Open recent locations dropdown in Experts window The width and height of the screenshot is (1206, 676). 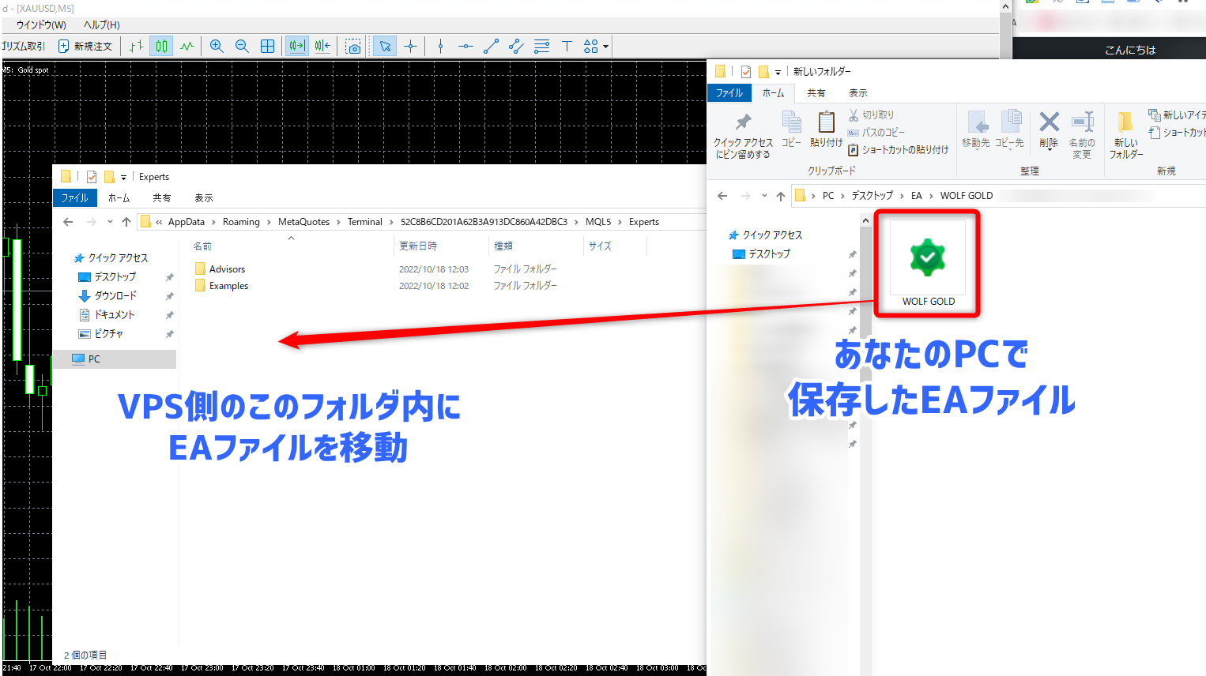(x=110, y=222)
